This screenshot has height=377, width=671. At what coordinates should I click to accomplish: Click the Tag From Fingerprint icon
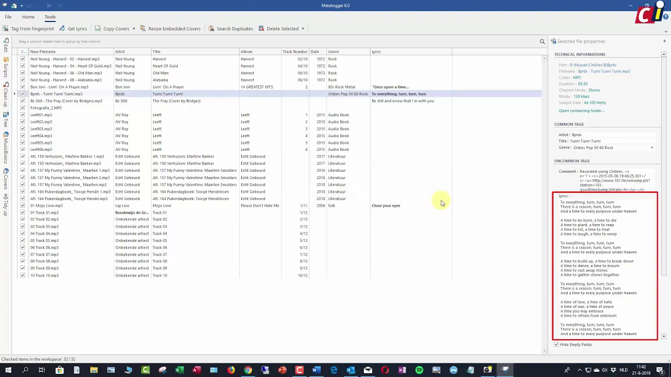coord(6,29)
